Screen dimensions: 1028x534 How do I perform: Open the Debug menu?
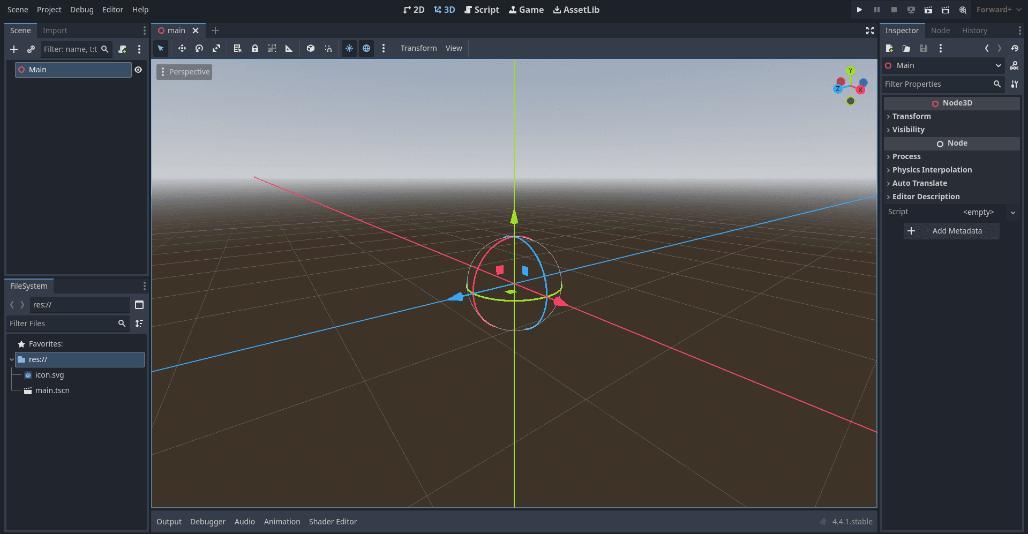[x=82, y=10]
